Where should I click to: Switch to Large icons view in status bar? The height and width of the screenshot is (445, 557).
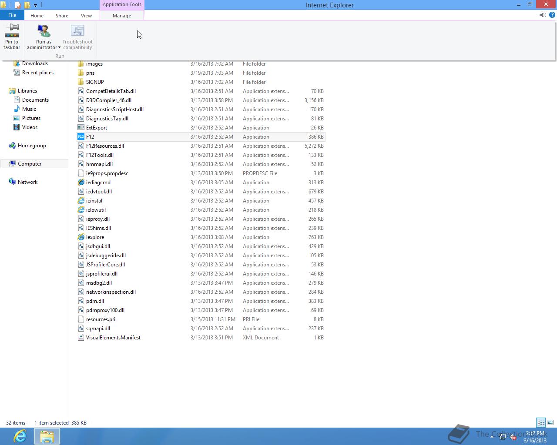click(550, 422)
